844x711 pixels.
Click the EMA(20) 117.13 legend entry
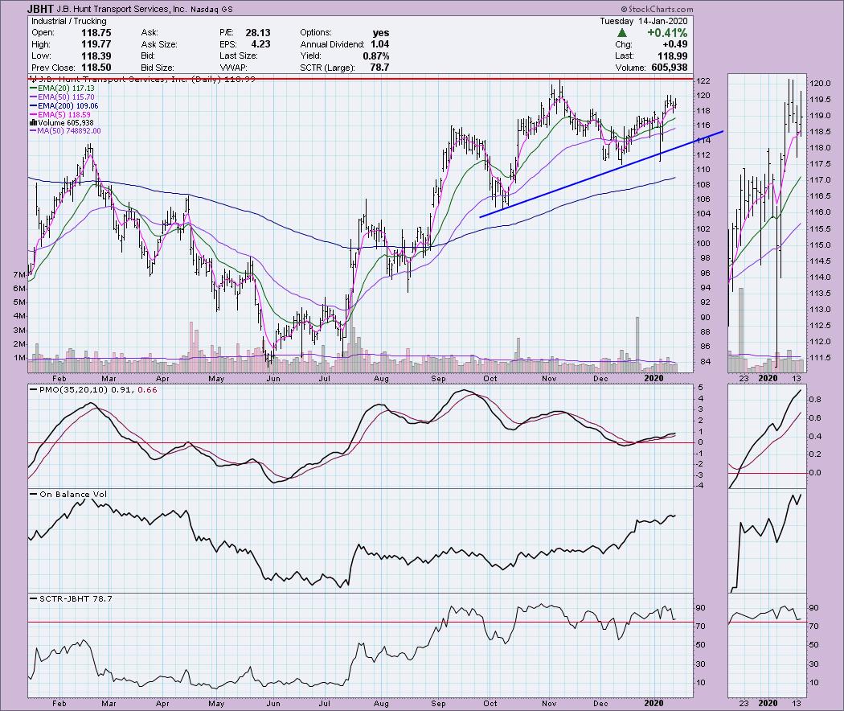click(62, 88)
